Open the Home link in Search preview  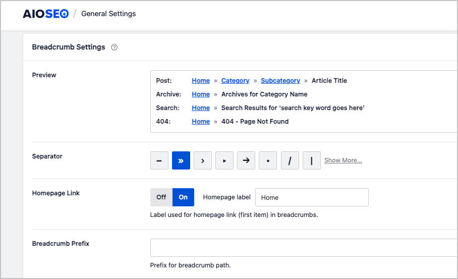point(201,108)
